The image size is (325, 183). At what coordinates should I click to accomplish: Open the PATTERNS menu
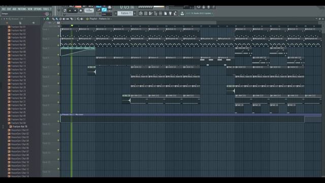click(22, 9)
